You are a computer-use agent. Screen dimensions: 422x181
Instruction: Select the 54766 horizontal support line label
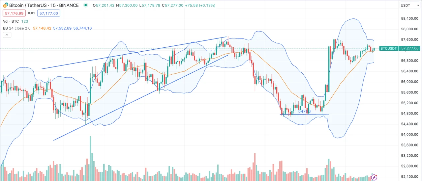[304, 112]
